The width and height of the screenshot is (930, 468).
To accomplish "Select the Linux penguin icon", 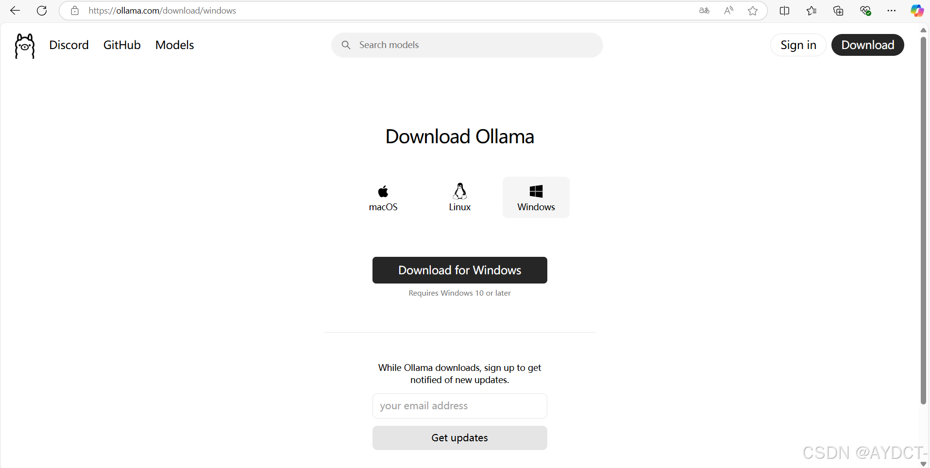I will (x=460, y=191).
